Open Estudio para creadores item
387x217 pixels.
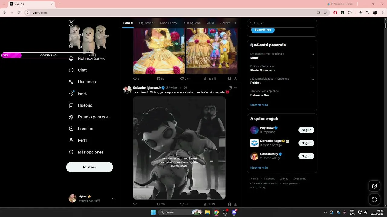pos(90,117)
